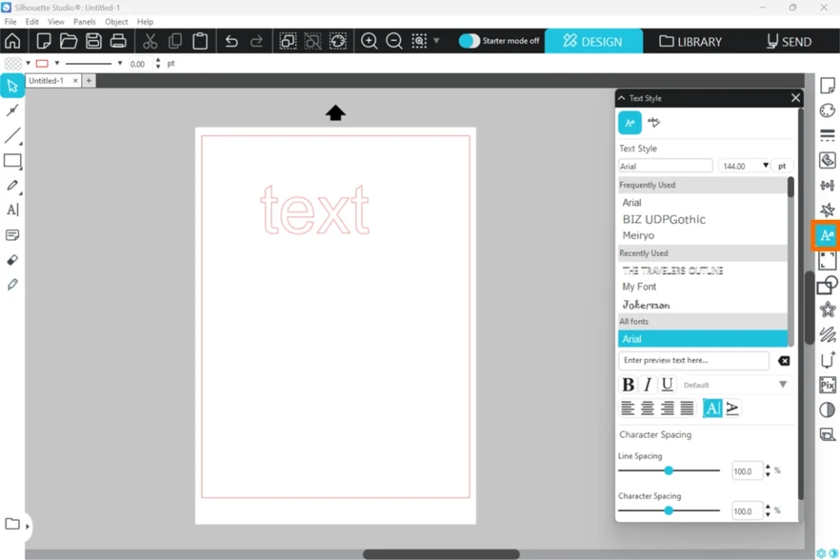Toggle Starter mode off switch
The height and width of the screenshot is (560, 840).
click(x=468, y=41)
